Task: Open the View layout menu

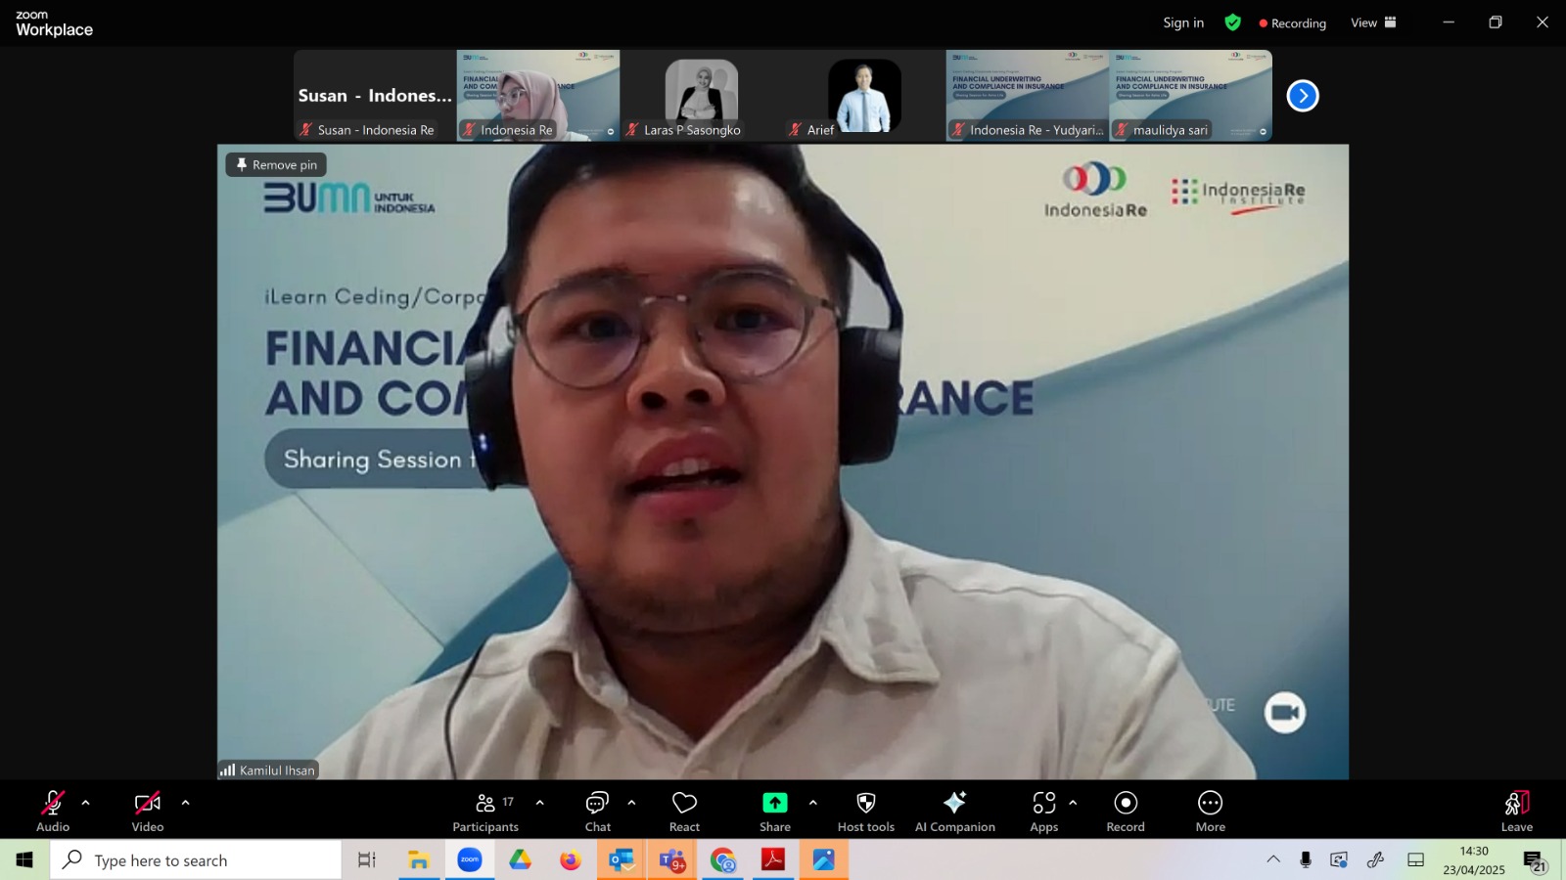Action: 1373,22
